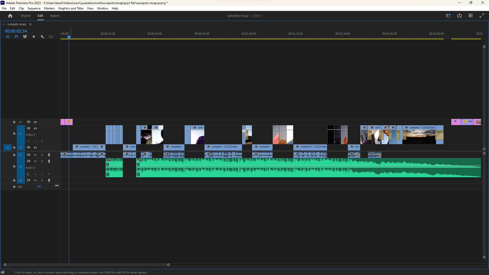
Task: Open the Markers menu
Action: point(49,8)
